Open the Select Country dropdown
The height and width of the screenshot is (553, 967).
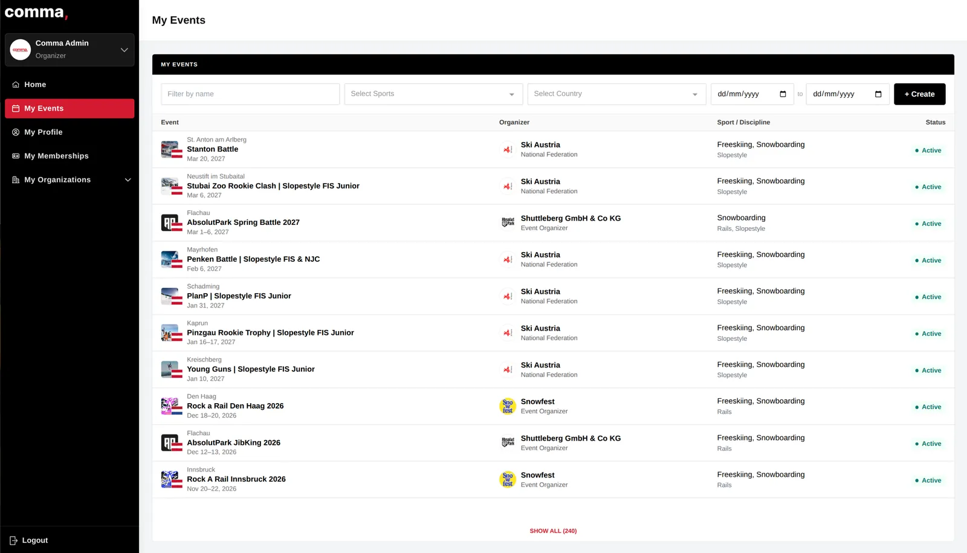616,94
